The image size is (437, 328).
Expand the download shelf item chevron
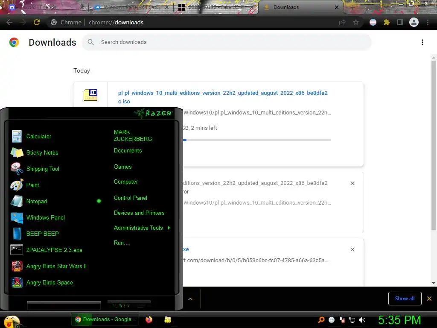pyautogui.click(x=190, y=299)
